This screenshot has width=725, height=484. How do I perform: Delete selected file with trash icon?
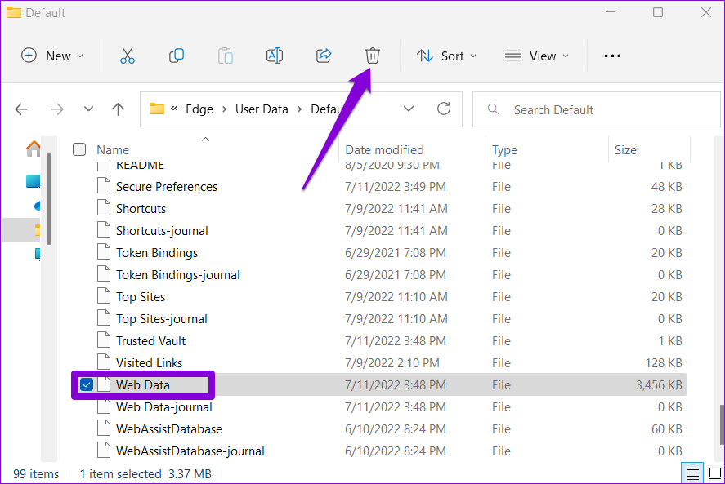tap(372, 56)
